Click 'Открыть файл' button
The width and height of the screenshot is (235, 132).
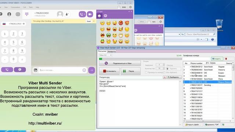tap(194, 125)
